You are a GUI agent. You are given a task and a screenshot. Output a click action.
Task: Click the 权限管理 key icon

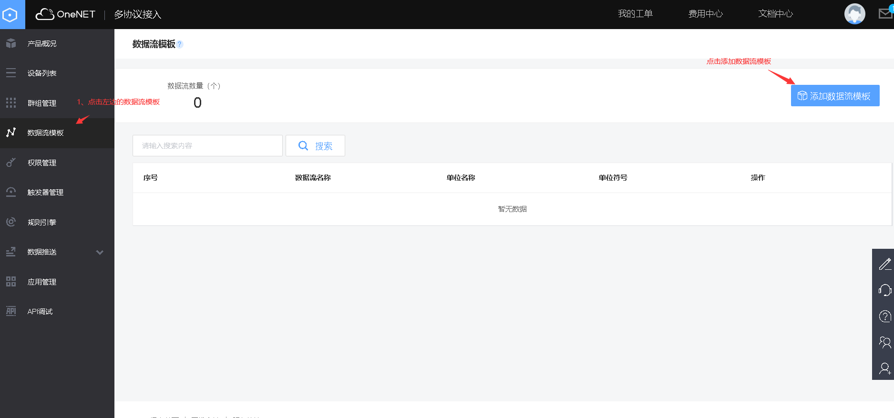(x=11, y=163)
